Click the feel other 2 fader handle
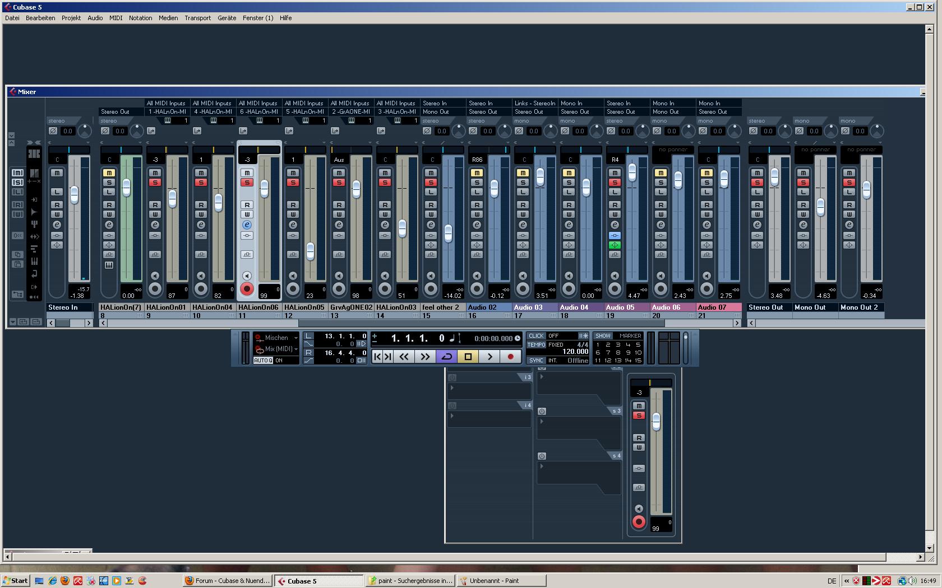The width and height of the screenshot is (942, 588). pyautogui.click(x=448, y=234)
